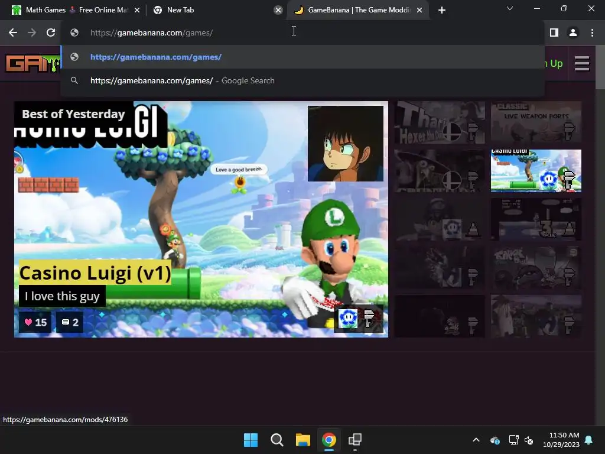
Task: Click the Best of Yesterday label
Action: coord(73,114)
